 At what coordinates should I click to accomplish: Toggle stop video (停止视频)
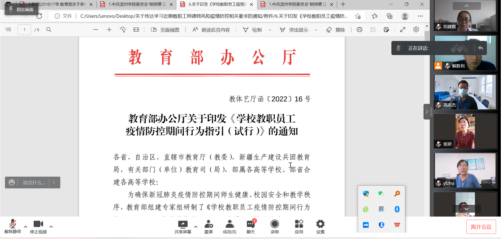click(38, 226)
